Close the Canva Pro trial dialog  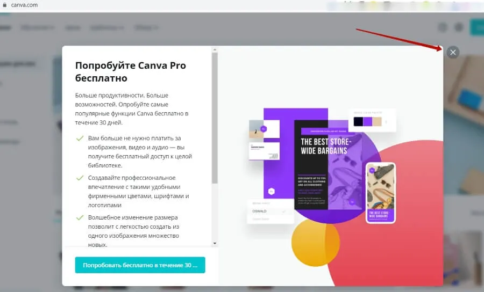[x=453, y=53]
